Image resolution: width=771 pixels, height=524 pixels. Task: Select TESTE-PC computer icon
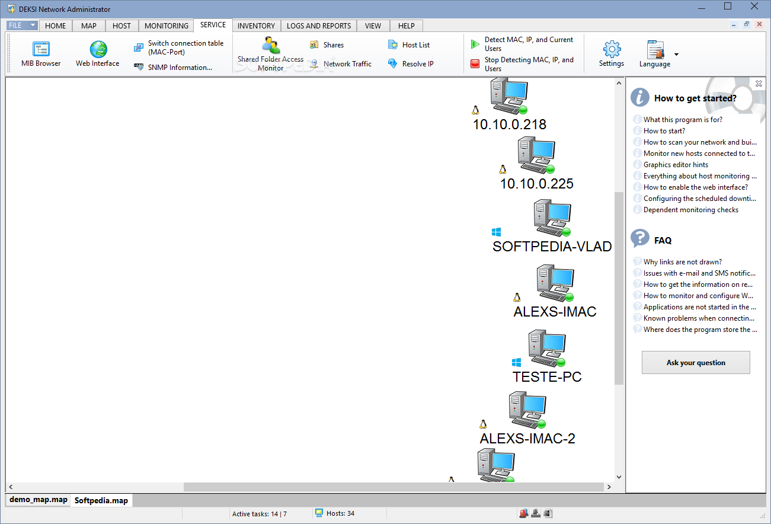tap(547, 349)
